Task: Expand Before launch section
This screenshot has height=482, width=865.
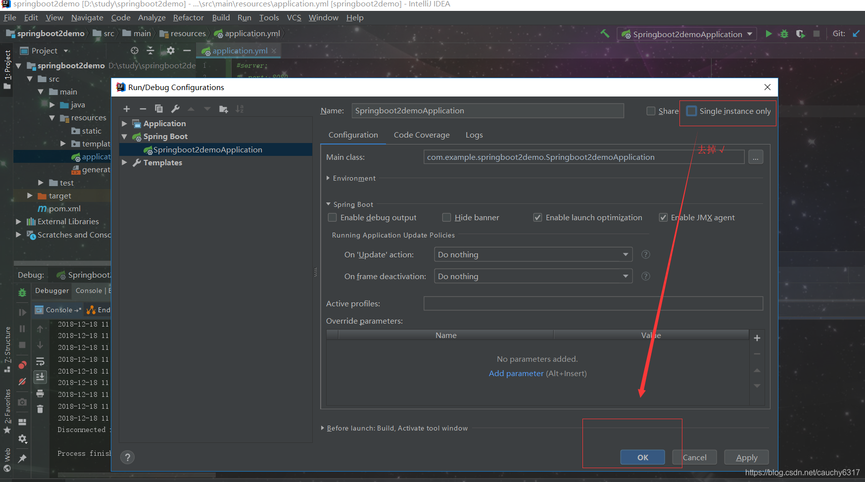Action: tap(323, 428)
